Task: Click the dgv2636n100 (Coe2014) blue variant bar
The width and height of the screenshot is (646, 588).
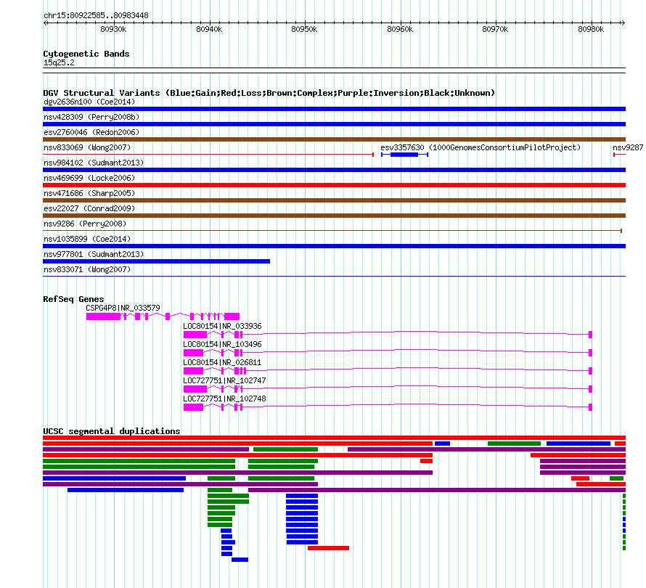Action: click(334, 109)
